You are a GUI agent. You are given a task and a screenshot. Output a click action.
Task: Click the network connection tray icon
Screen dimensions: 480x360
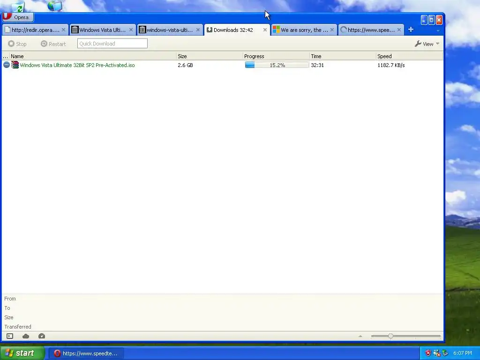(445, 353)
